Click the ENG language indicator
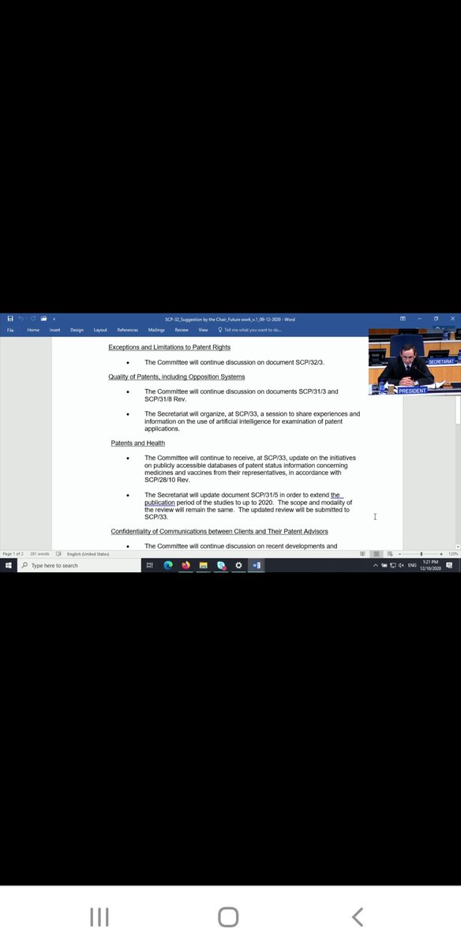The image size is (461, 947). point(412,565)
